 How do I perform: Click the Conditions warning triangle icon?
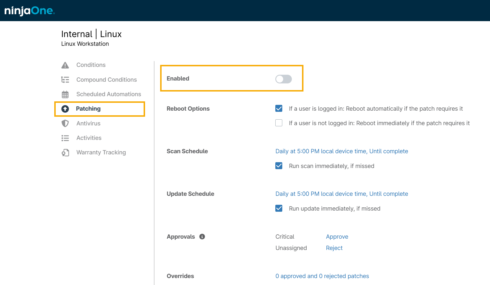coord(65,65)
